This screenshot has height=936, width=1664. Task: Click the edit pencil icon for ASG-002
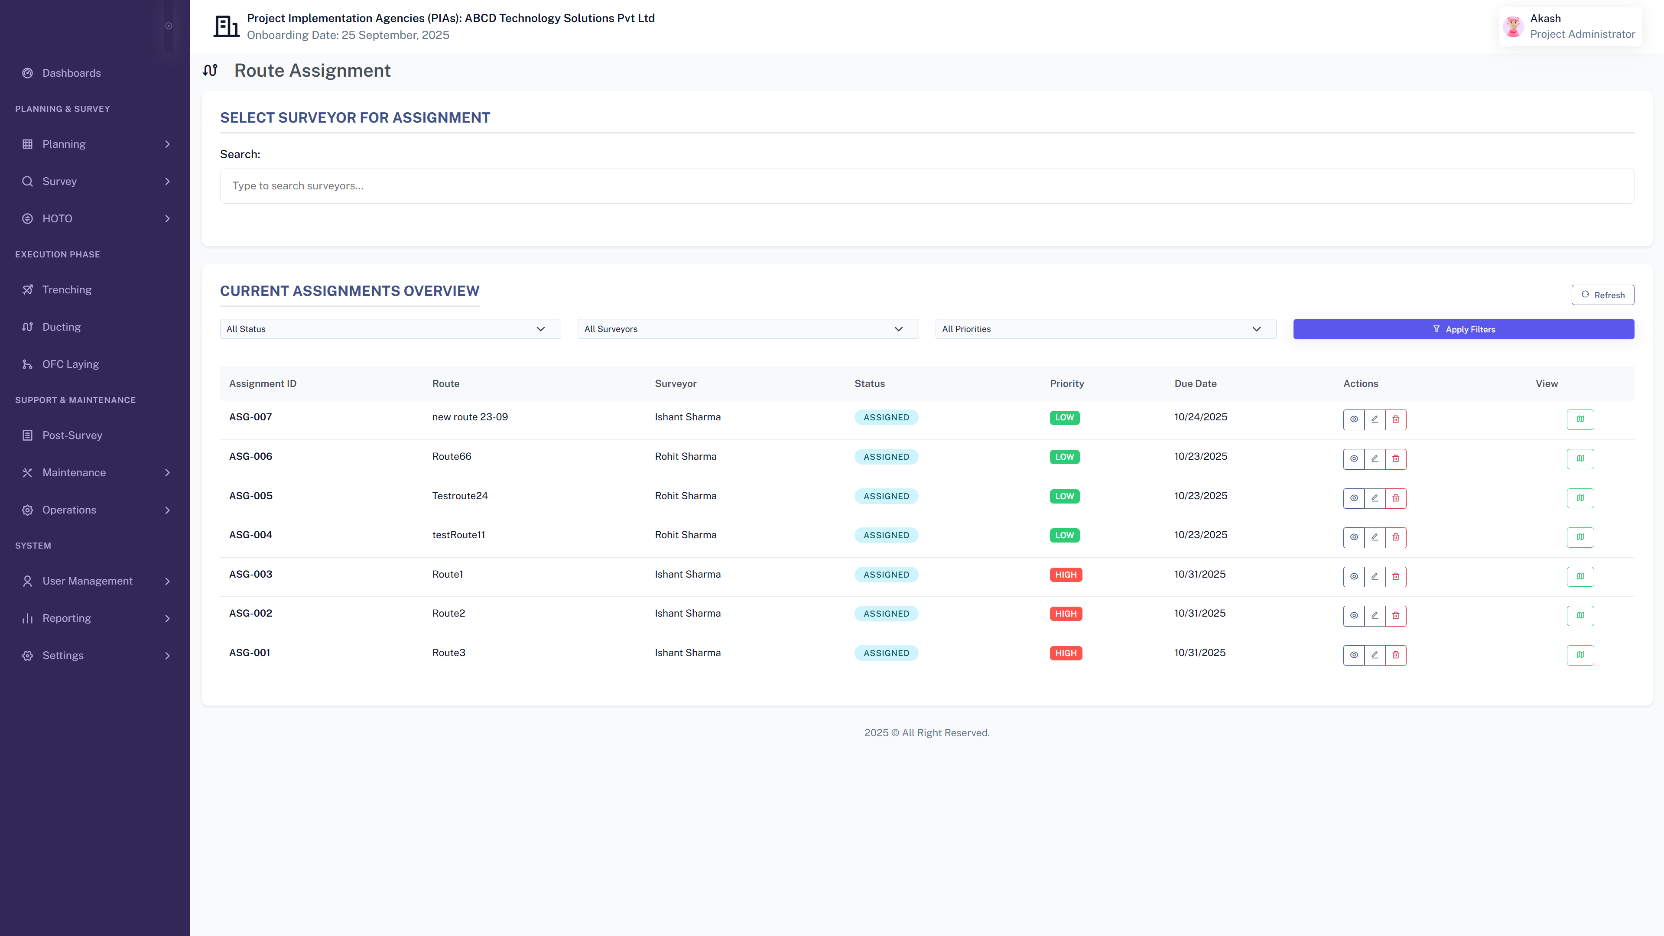(1375, 616)
